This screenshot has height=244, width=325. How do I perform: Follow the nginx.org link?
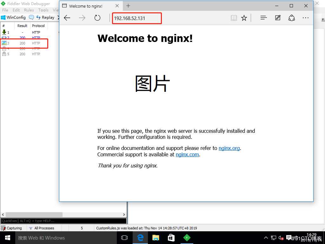click(229, 148)
